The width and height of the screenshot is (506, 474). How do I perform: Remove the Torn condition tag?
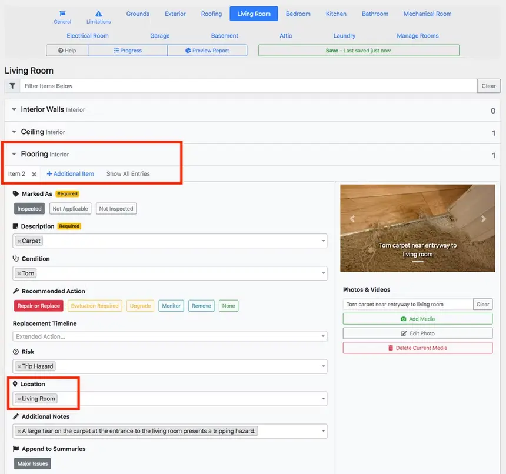pos(19,273)
